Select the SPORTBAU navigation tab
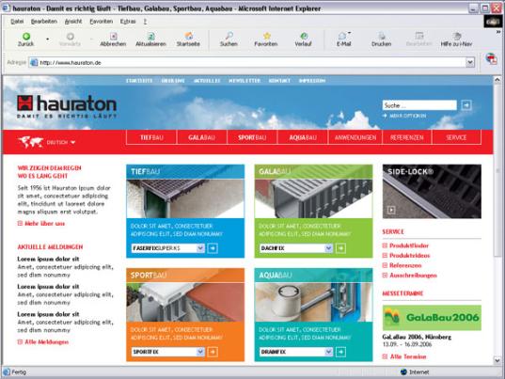This screenshot has width=505, height=379. pyautogui.click(x=252, y=137)
